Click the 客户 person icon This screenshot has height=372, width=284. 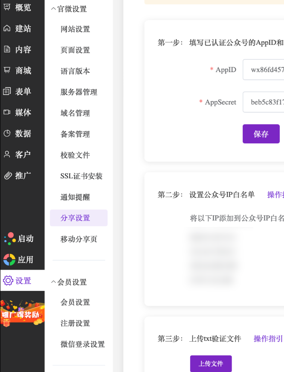pyautogui.click(x=7, y=154)
